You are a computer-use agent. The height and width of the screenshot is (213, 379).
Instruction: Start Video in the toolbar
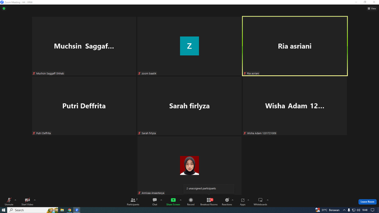[x=27, y=201]
